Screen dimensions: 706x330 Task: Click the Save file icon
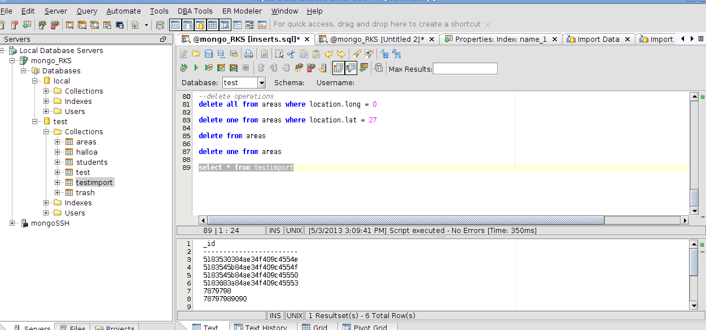[208, 54]
